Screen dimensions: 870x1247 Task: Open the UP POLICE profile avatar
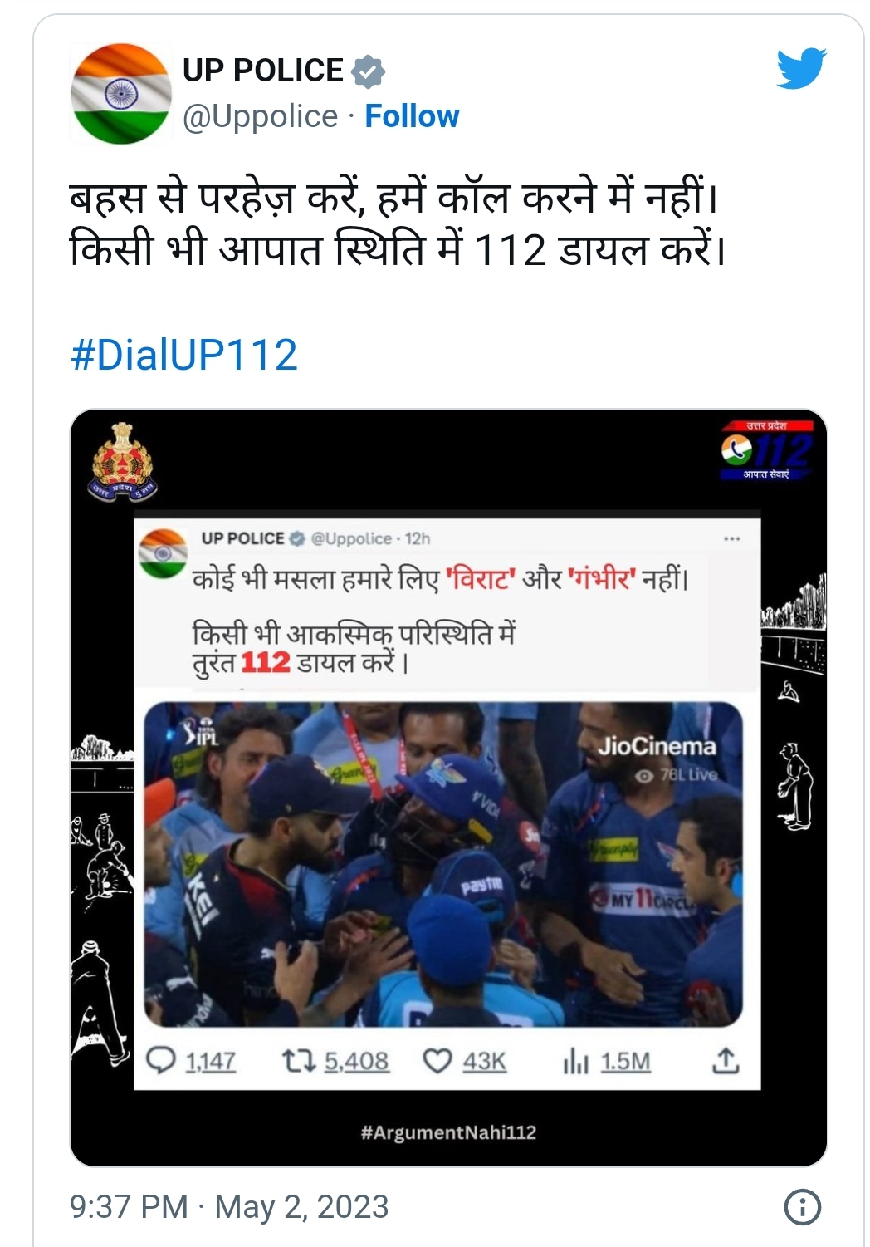click(x=121, y=94)
